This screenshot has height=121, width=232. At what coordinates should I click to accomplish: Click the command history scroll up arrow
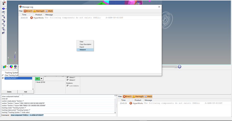point(115,96)
